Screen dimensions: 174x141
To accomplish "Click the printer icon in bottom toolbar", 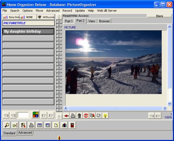I will coord(32,125).
